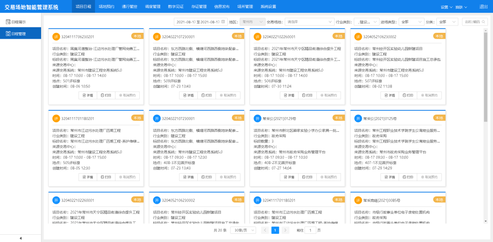Click the search magnifier icon

(483, 22)
